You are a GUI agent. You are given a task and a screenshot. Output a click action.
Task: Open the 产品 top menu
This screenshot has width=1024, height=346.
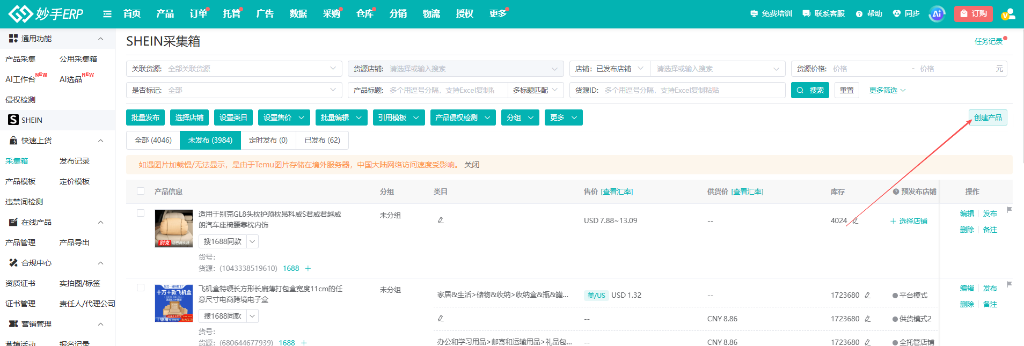click(x=165, y=14)
